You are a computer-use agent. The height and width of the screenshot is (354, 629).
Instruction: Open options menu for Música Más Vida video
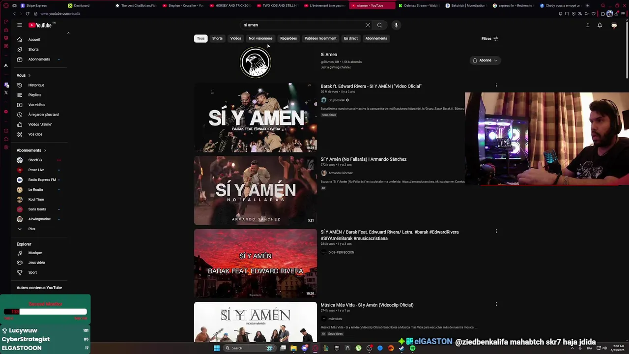point(496,304)
